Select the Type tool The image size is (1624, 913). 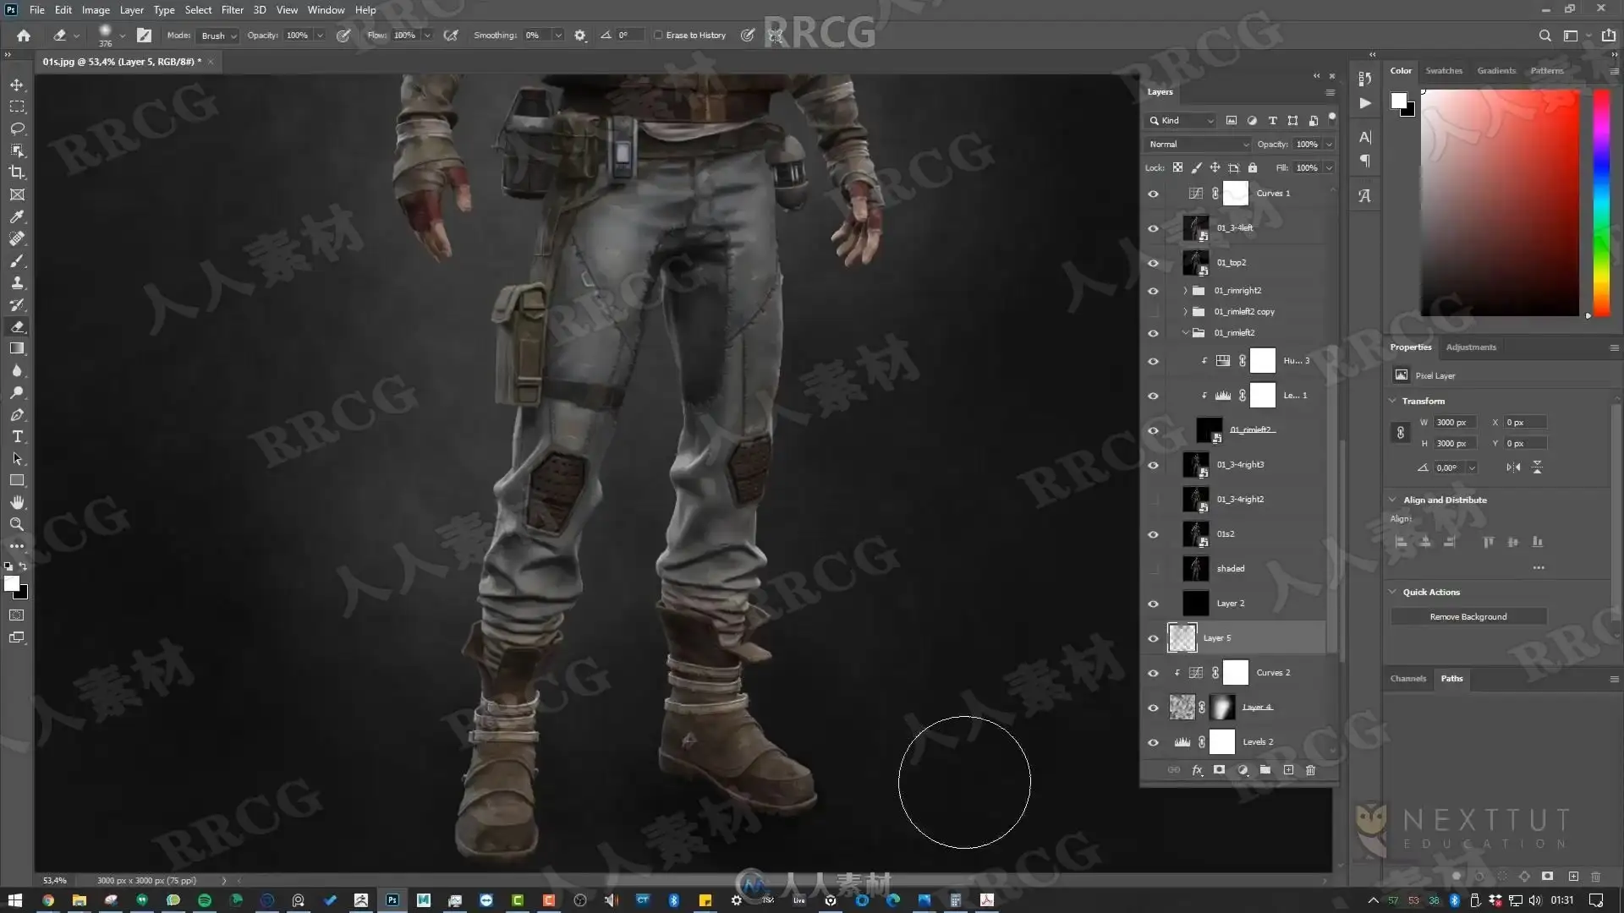coord(17,436)
